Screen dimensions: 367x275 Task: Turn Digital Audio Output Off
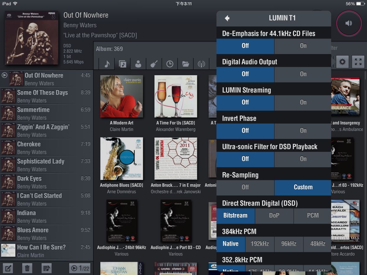[x=245, y=74]
